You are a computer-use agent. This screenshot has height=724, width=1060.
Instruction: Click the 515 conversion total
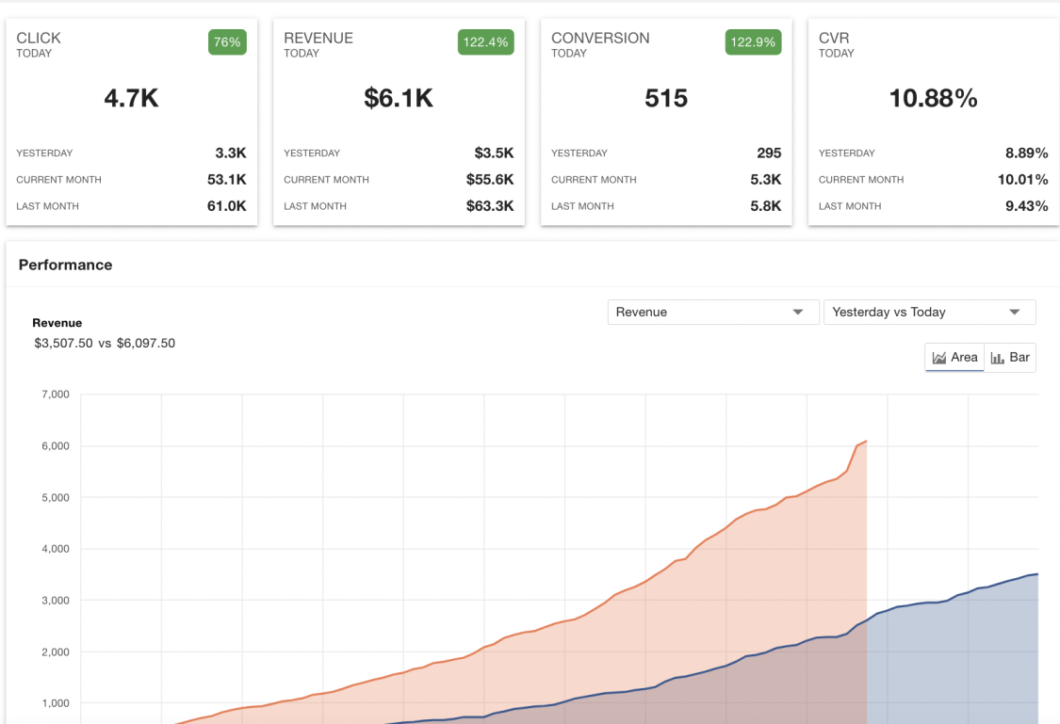point(666,99)
